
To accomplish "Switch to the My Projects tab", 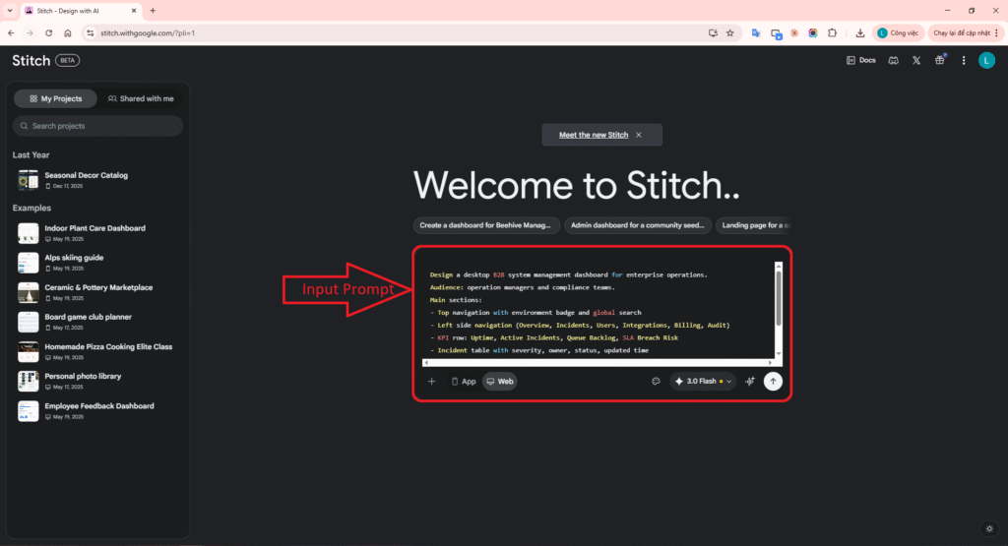I will click(x=55, y=98).
